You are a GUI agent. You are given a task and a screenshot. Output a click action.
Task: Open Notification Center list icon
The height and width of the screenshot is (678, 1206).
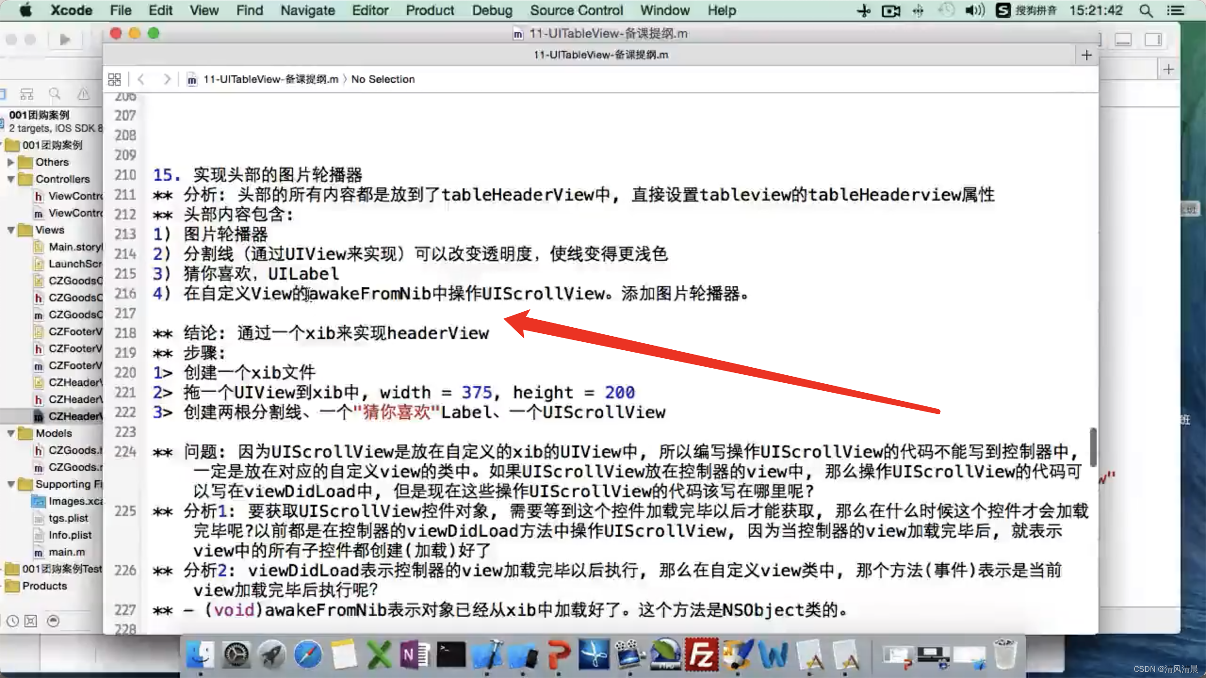(1176, 10)
